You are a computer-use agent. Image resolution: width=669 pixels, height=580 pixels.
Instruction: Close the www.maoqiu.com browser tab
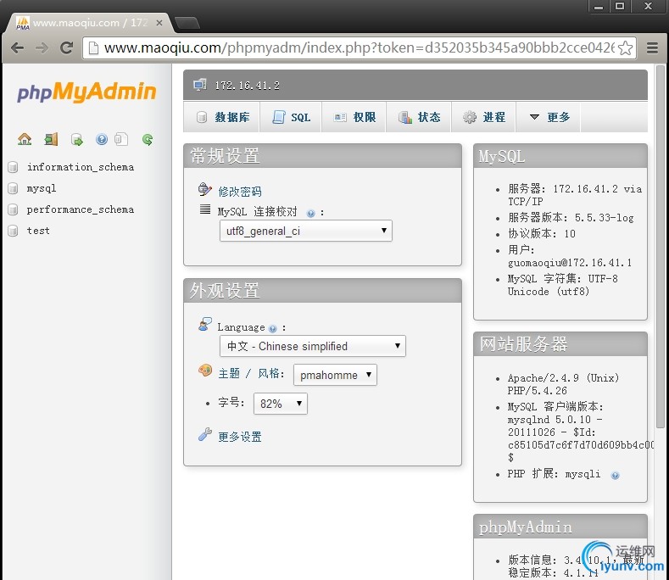[159, 23]
